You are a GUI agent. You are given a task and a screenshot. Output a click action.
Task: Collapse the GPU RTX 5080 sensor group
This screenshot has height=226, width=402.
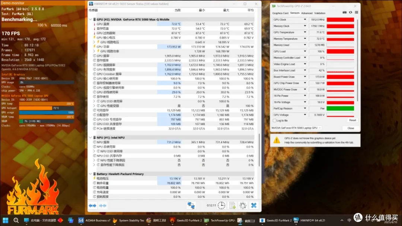90,19
